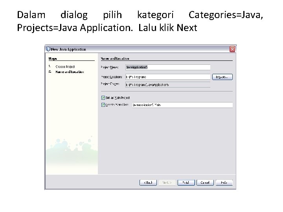Click the Project Folder field
Viewport: 283px width, 212px height.
point(168,84)
